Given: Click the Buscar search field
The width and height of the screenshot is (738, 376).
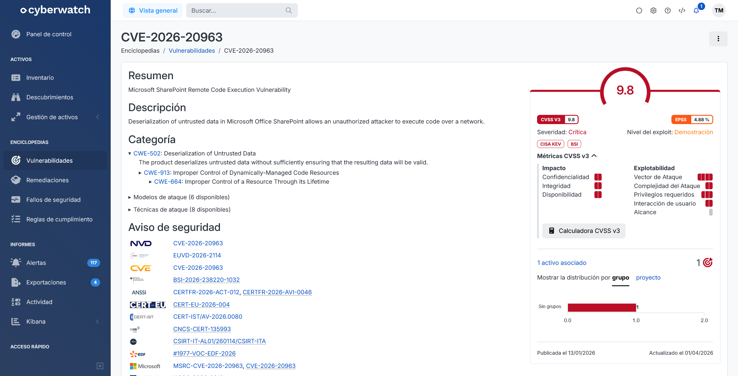Looking at the screenshot, I should coord(242,11).
